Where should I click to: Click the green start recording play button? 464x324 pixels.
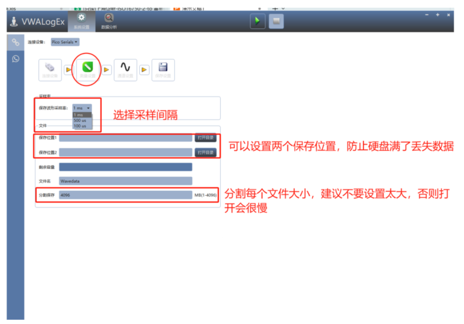point(257,21)
